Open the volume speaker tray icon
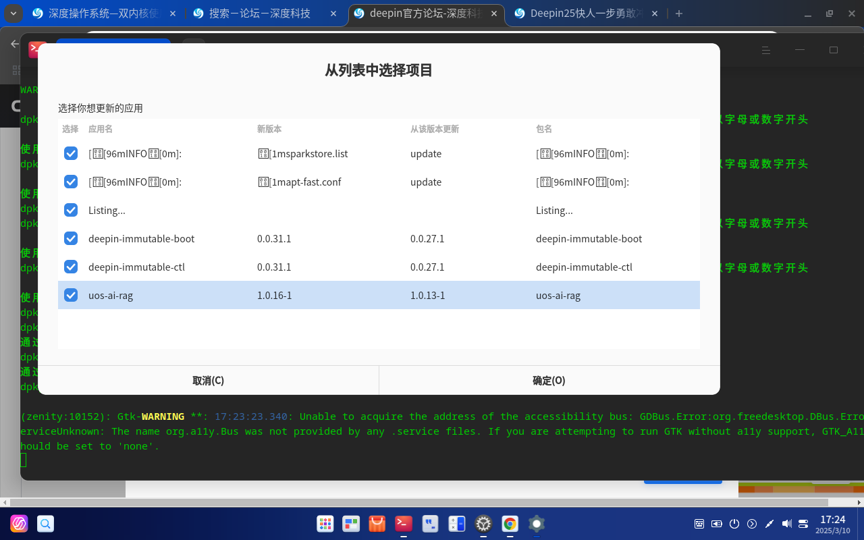864x540 pixels. coord(786,524)
